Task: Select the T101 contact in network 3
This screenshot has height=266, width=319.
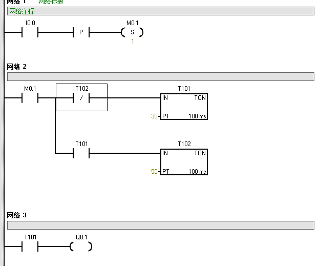Action: (30, 247)
